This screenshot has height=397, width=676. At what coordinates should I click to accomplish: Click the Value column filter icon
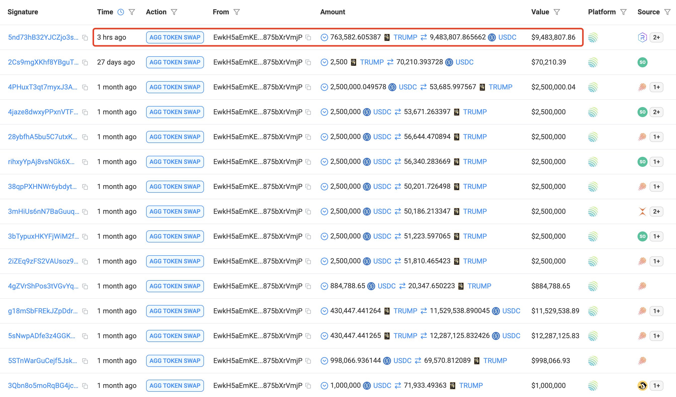[557, 12]
